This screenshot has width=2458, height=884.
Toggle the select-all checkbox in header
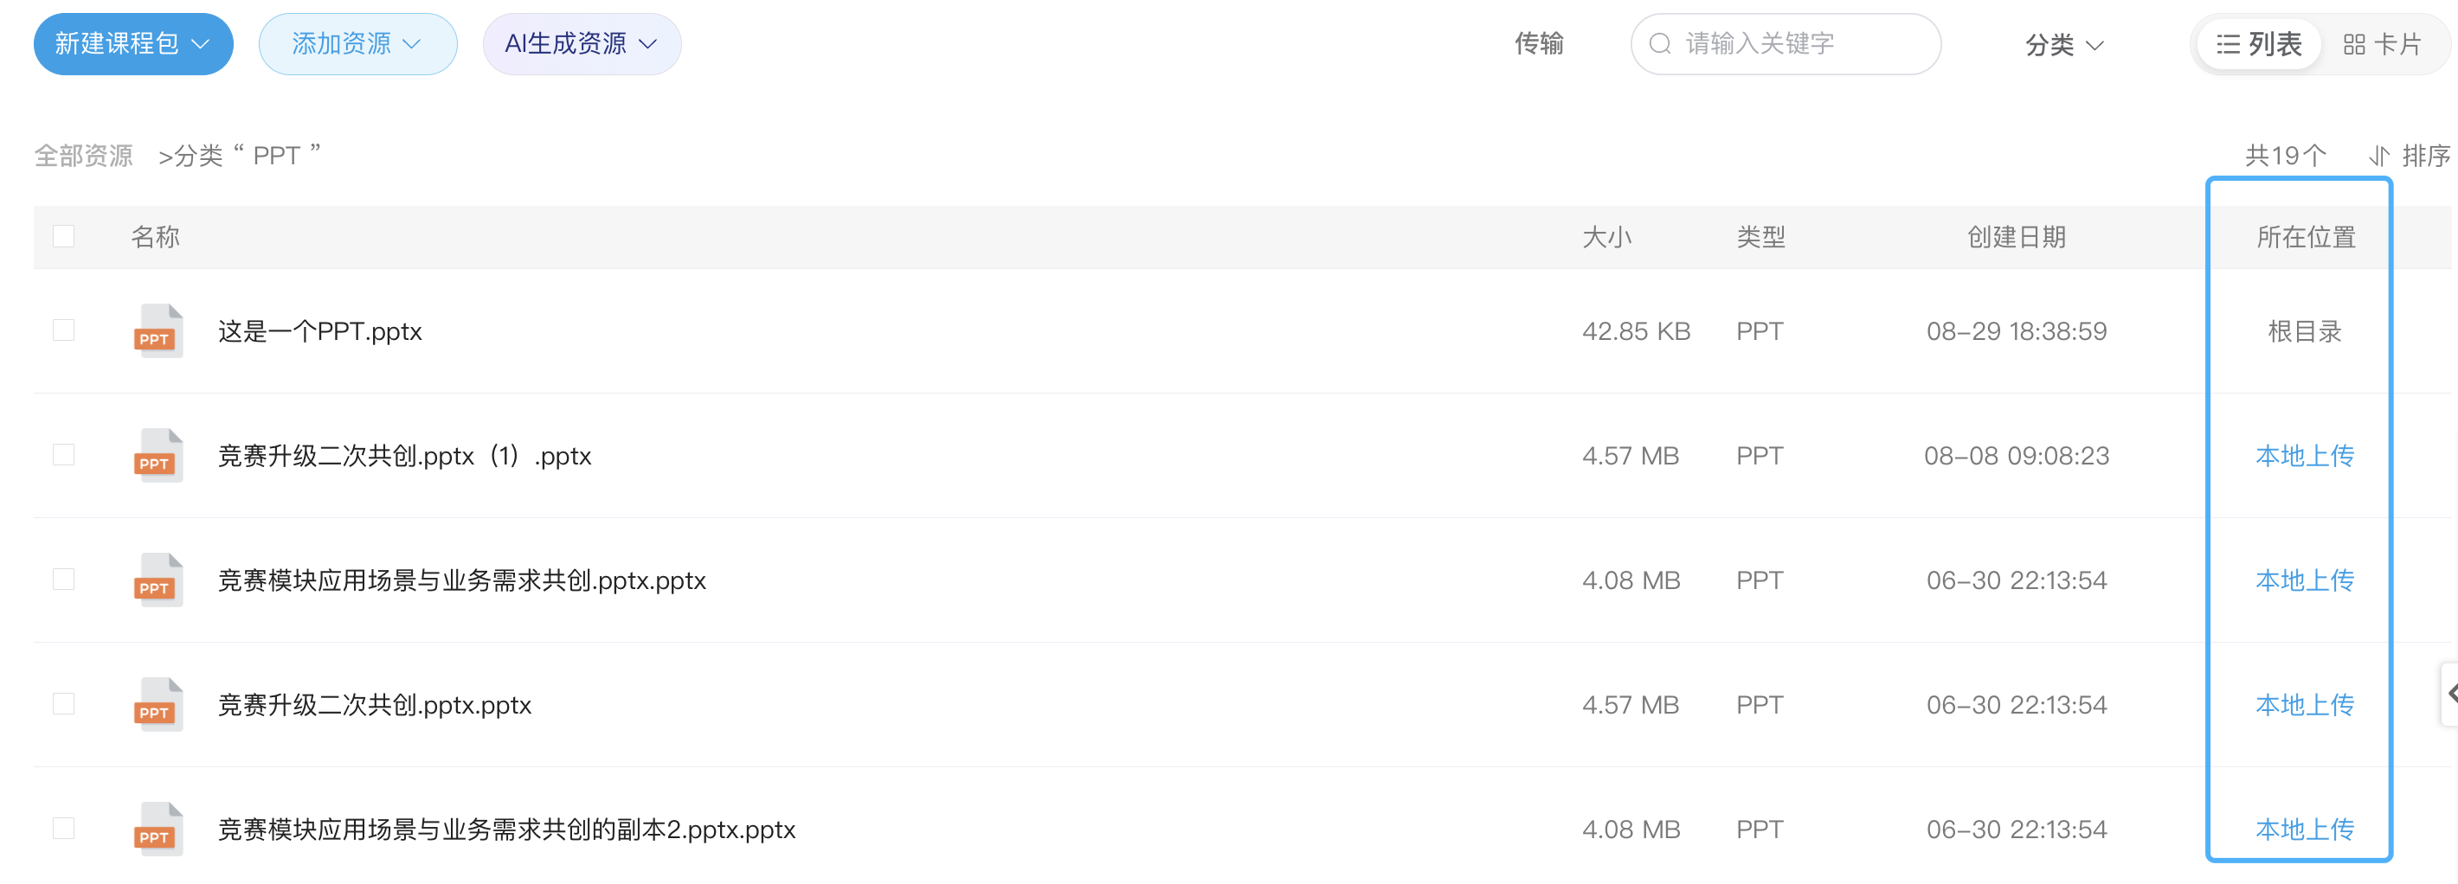tap(64, 236)
